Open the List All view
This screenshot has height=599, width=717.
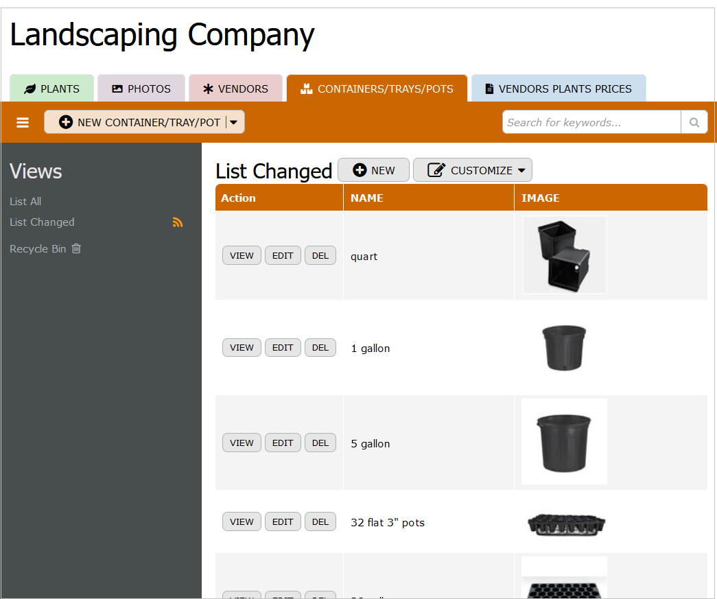point(25,202)
